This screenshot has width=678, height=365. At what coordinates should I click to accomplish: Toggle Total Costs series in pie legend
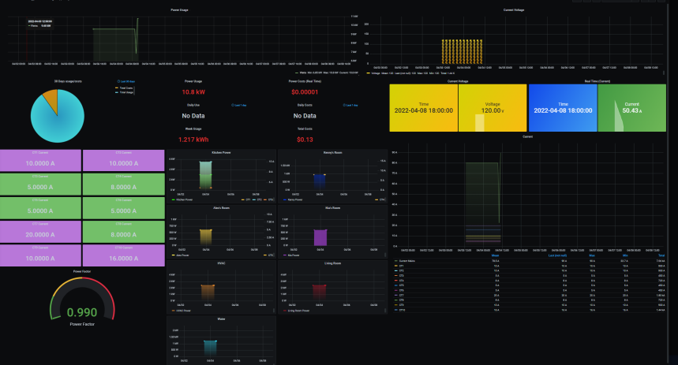point(125,88)
